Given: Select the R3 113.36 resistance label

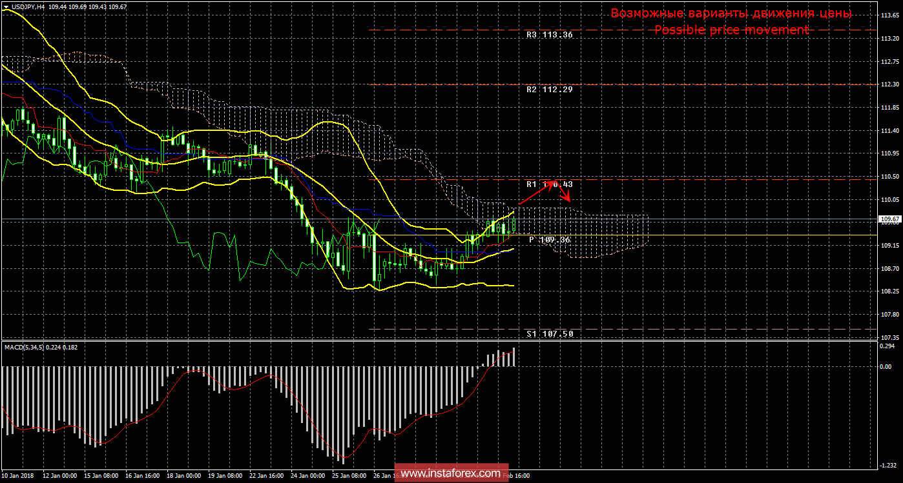Looking at the screenshot, I should pyautogui.click(x=549, y=35).
